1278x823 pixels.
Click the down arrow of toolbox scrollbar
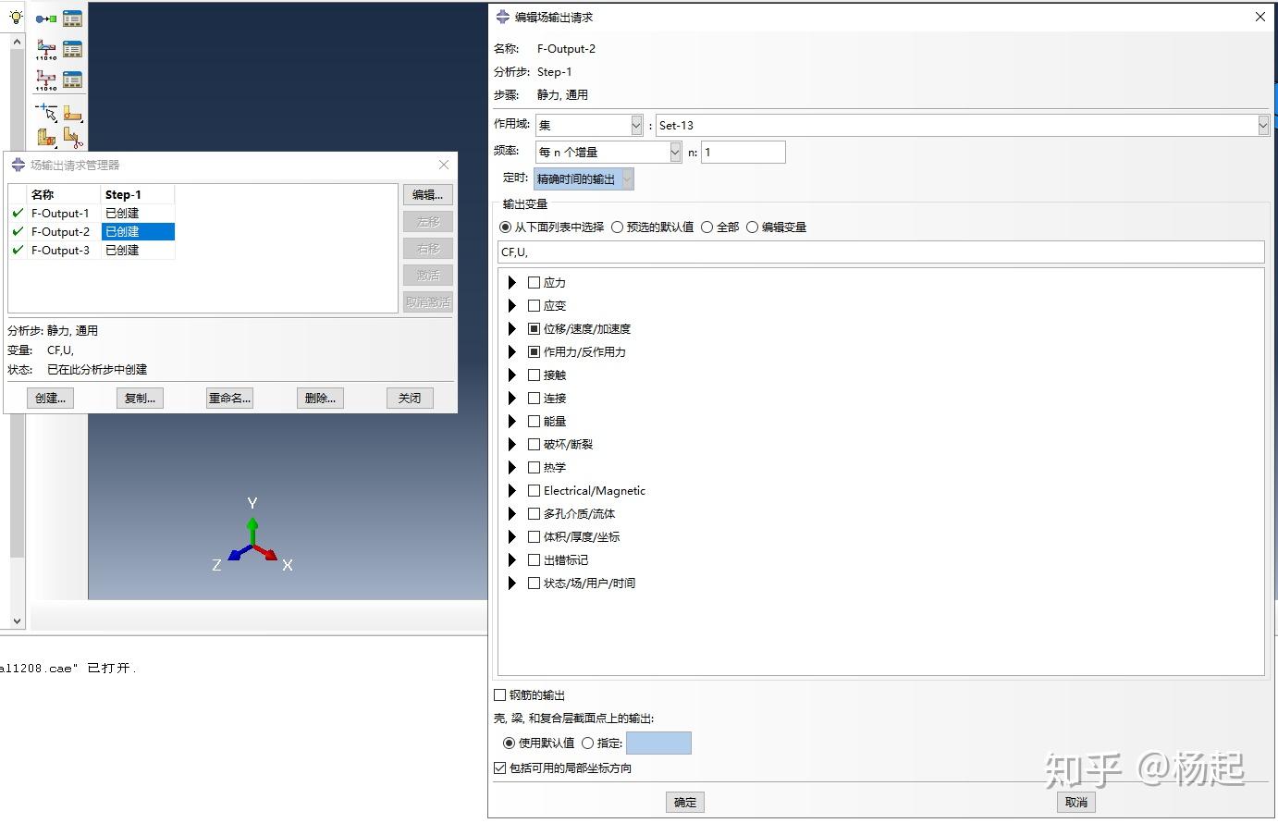(17, 621)
